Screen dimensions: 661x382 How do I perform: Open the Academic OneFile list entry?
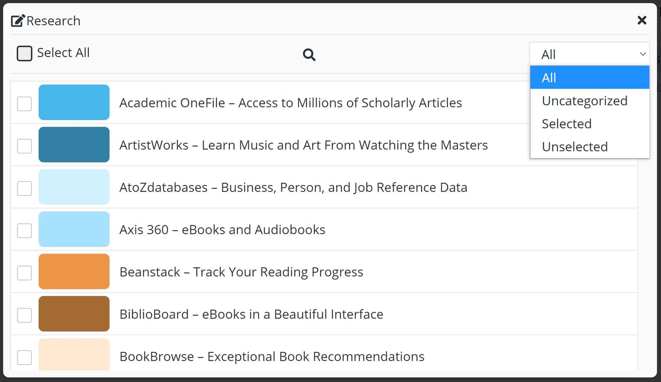point(291,104)
